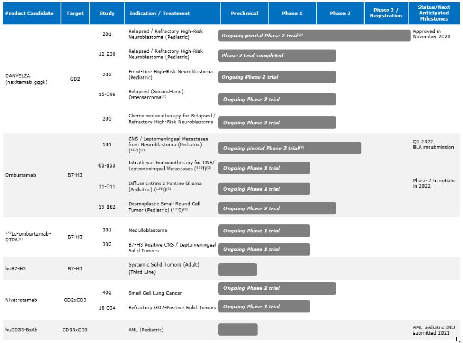
Task: Click 'Desmoplastic Small Round Cell Tumor' indication
Action: [x=164, y=207]
